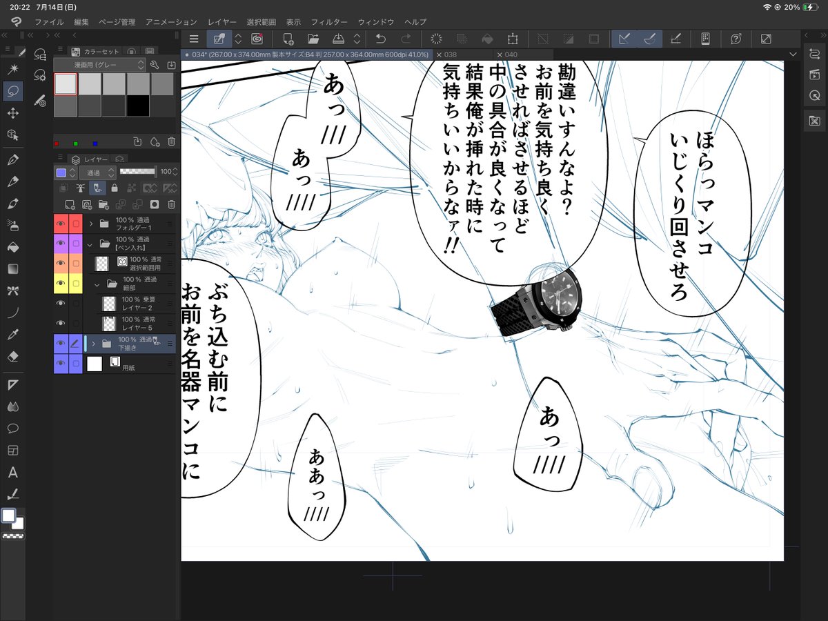
Task: Select the Eyedropper tool
Action: tap(12, 335)
